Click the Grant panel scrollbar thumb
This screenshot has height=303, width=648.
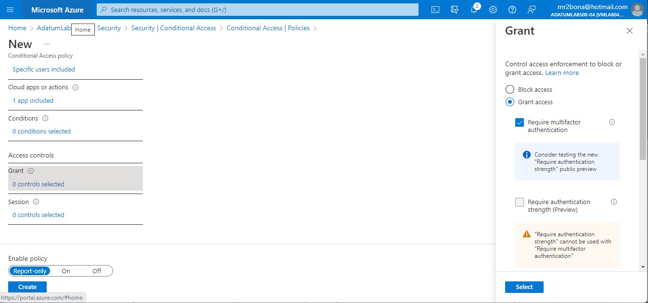643,109
